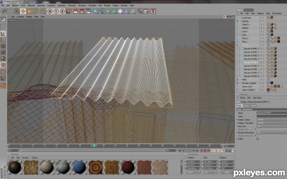
Task: Click the Scale tool icon
Action: click(x=29, y=11)
